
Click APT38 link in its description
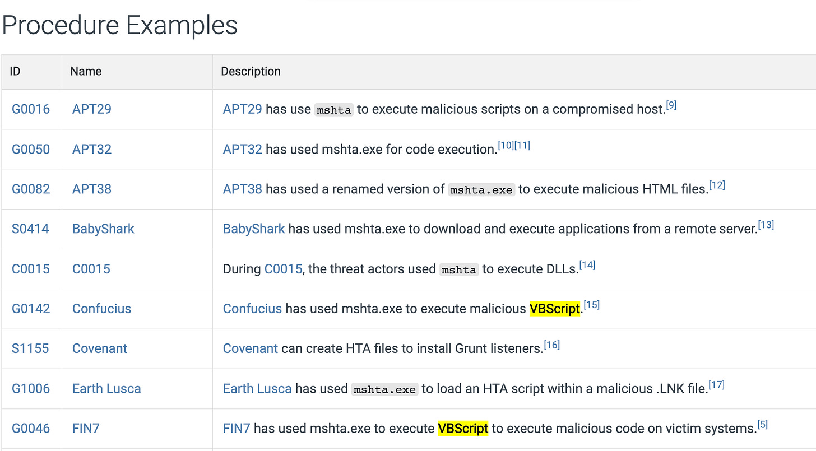pyautogui.click(x=243, y=189)
